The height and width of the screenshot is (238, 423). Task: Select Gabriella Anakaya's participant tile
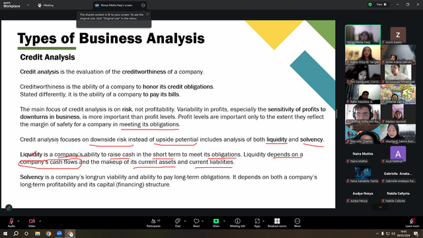click(x=398, y=174)
